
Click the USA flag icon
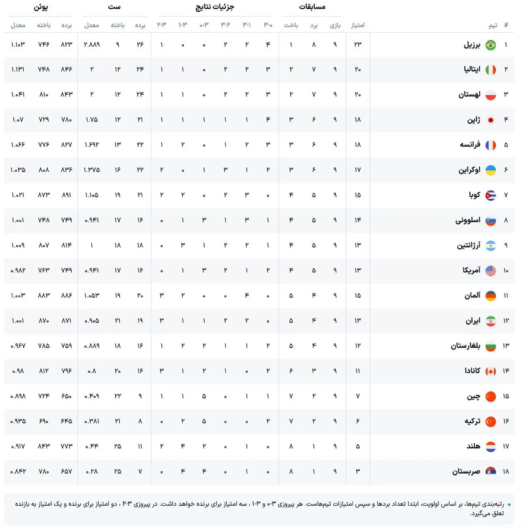490,271
